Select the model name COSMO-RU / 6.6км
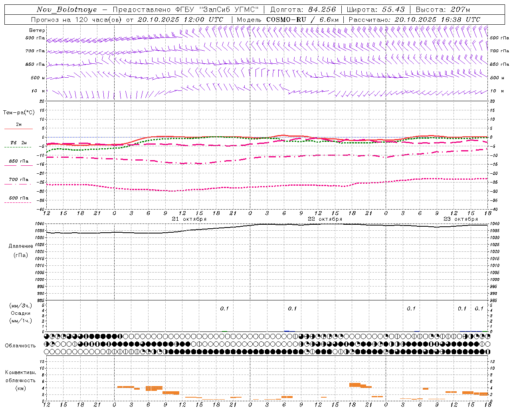The image size is (511, 408). pyautogui.click(x=303, y=20)
